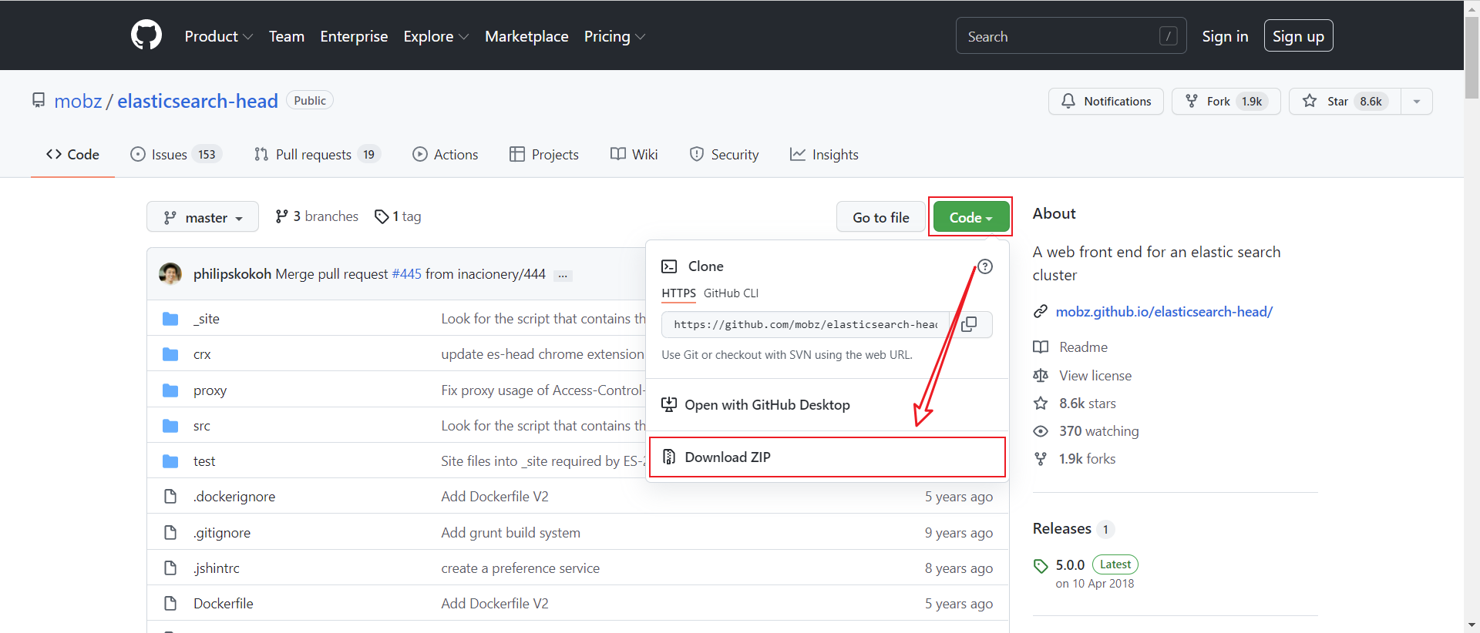Open the Explore dropdown menu

[x=436, y=36]
